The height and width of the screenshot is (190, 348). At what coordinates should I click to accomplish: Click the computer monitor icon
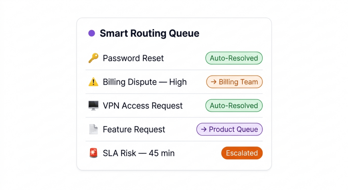pyautogui.click(x=93, y=106)
